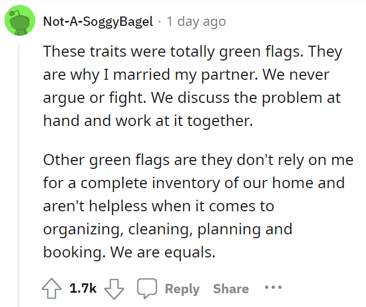The image size is (366, 307).
Task: Click the speech bubble reply icon
Action: coord(147,288)
